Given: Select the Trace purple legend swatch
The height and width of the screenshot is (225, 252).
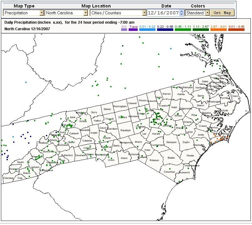Looking at the screenshot, I should 133,30.
